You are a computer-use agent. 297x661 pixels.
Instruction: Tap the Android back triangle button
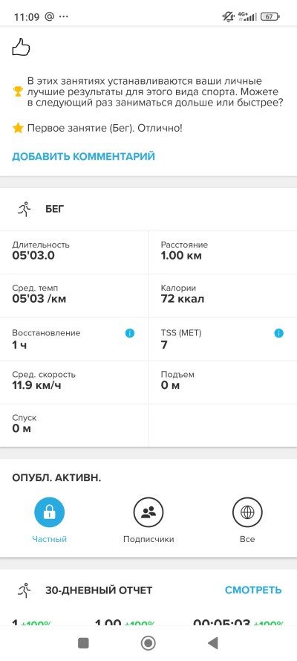coord(213,643)
